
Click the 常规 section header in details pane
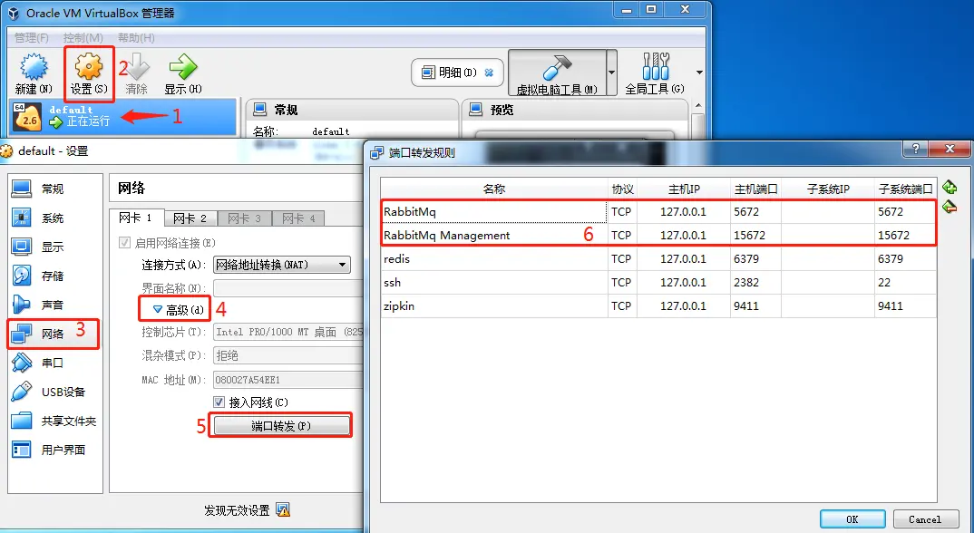[286, 110]
